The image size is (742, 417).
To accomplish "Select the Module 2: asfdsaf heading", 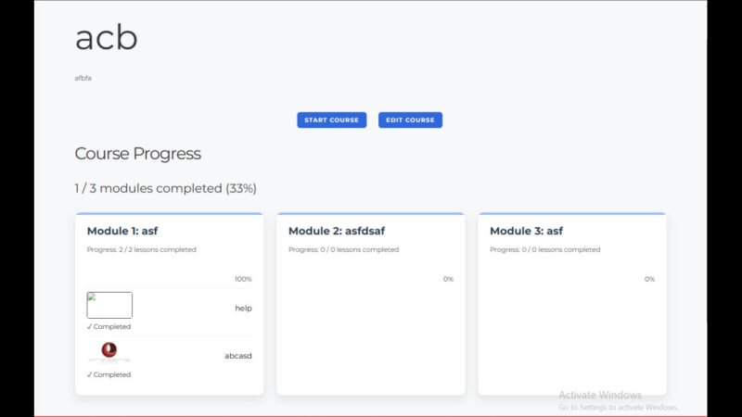I will (x=335, y=231).
